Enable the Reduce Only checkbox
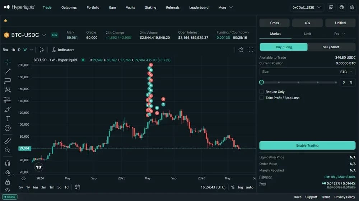 [x=261, y=92]
